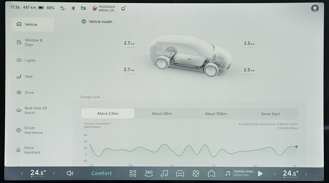Increase left temperature with the arrow
The image size is (329, 183).
(54, 174)
